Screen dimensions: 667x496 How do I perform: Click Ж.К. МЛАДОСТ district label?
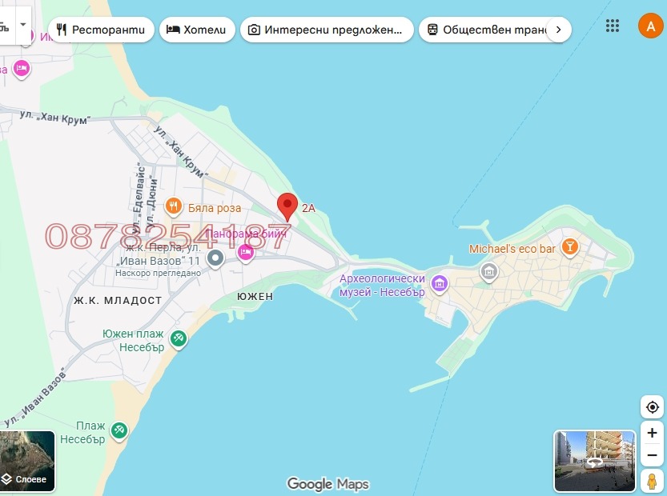(x=118, y=301)
